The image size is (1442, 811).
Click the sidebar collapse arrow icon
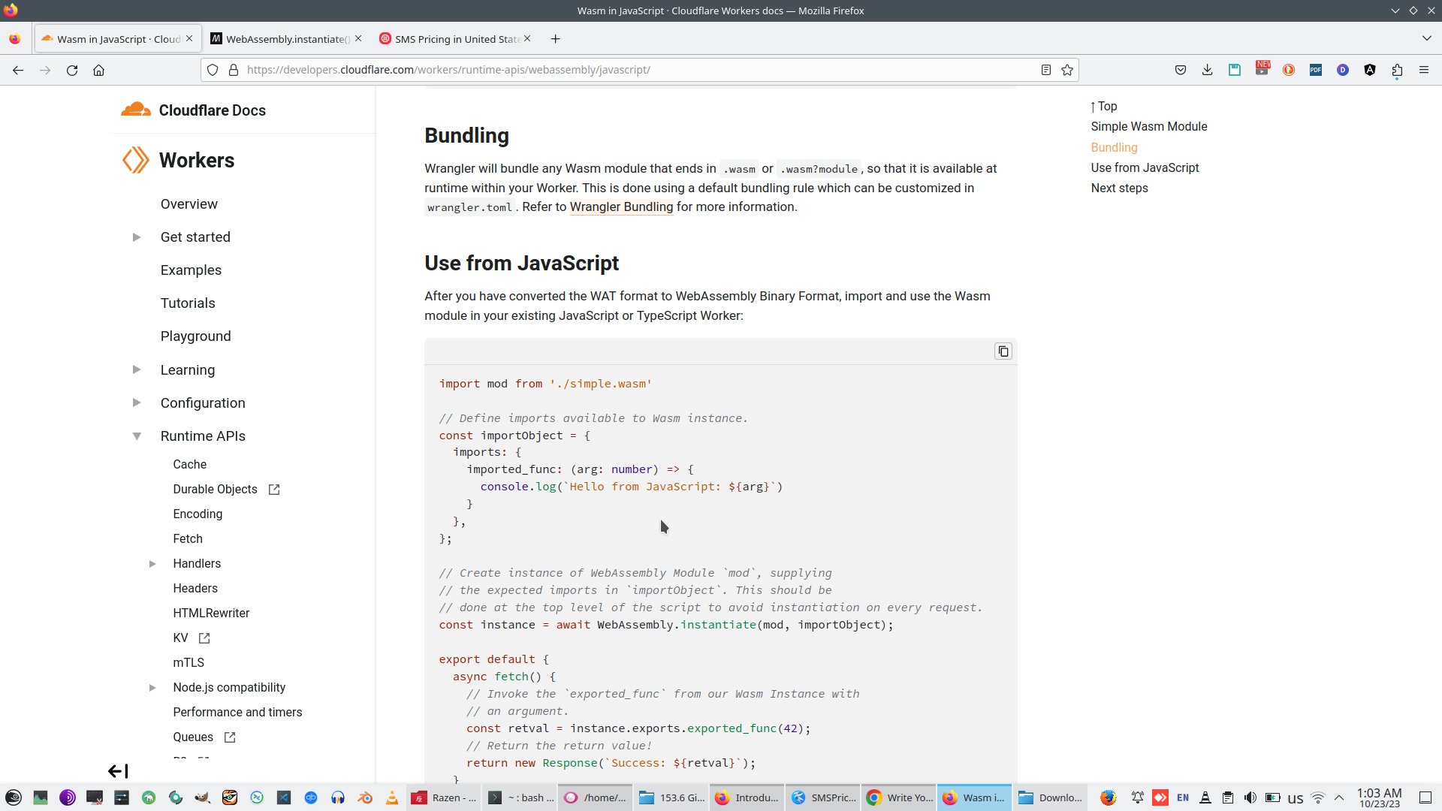(x=118, y=771)
